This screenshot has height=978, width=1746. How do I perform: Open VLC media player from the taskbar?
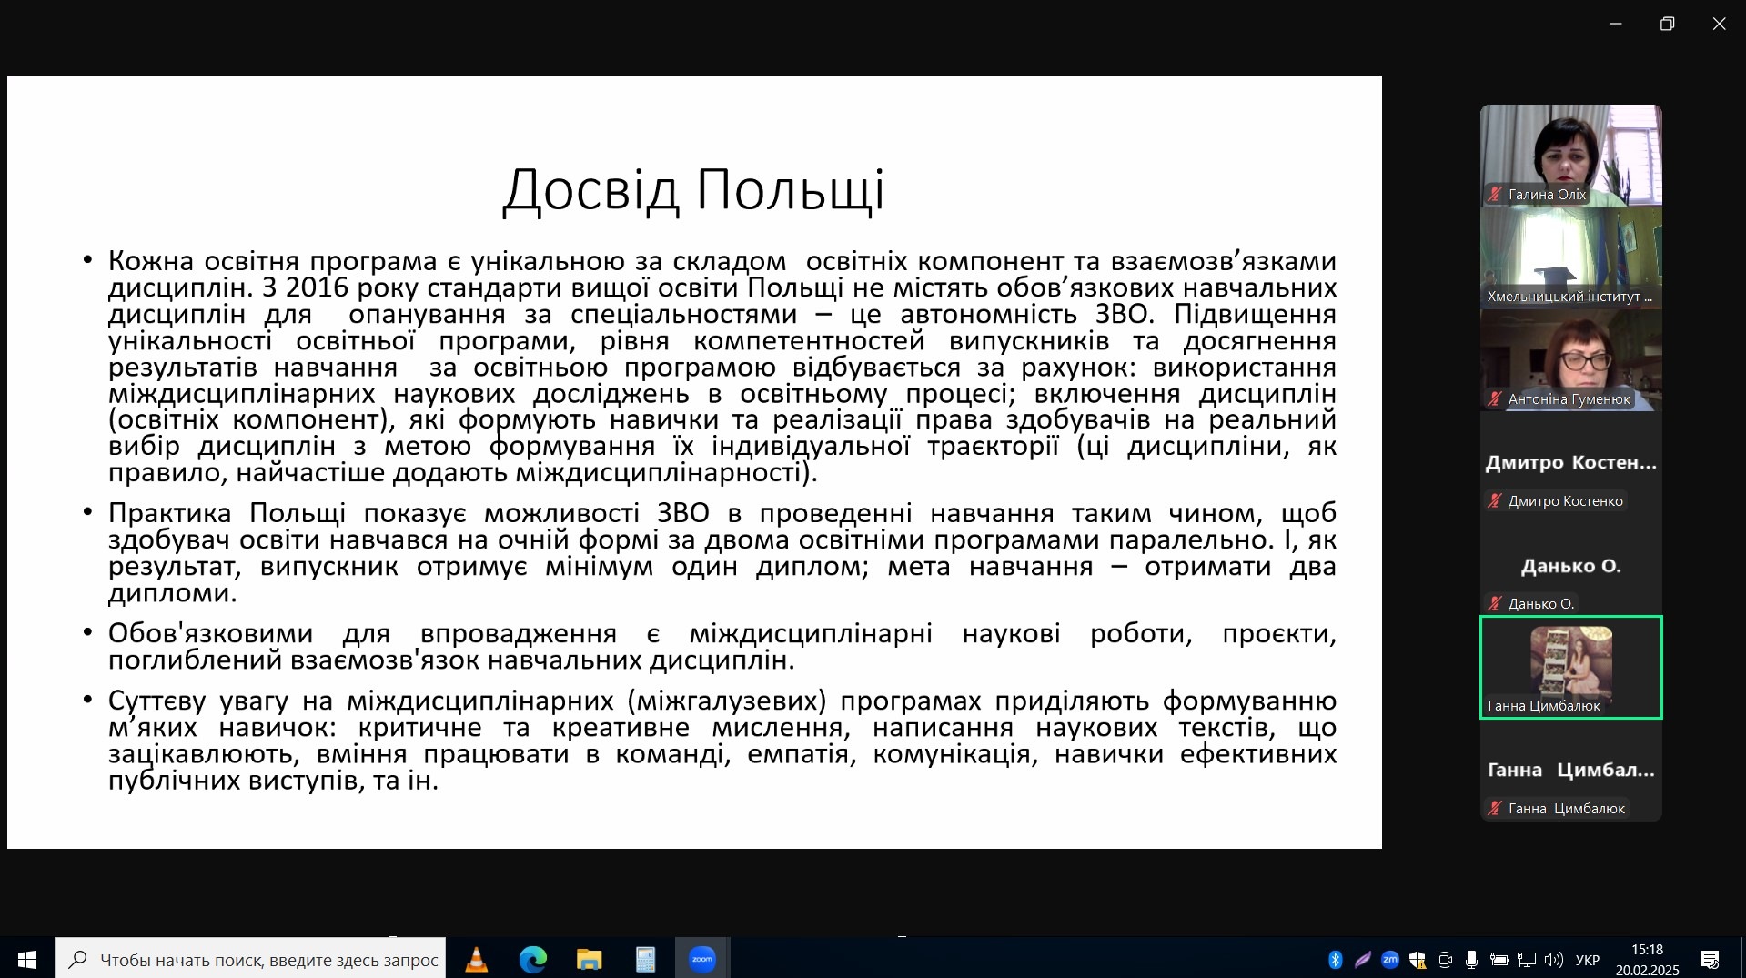[x=476, y=959]
